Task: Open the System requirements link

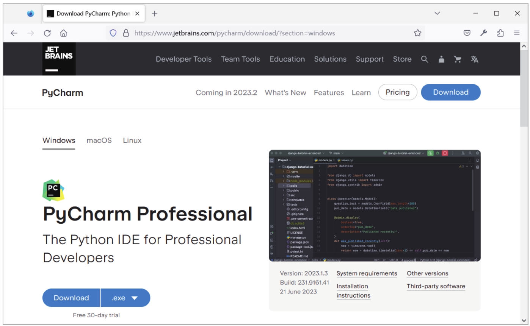Action: click(367, 273)
